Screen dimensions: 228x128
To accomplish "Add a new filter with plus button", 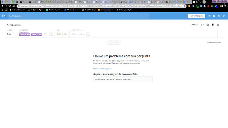I will coord(51,34).
